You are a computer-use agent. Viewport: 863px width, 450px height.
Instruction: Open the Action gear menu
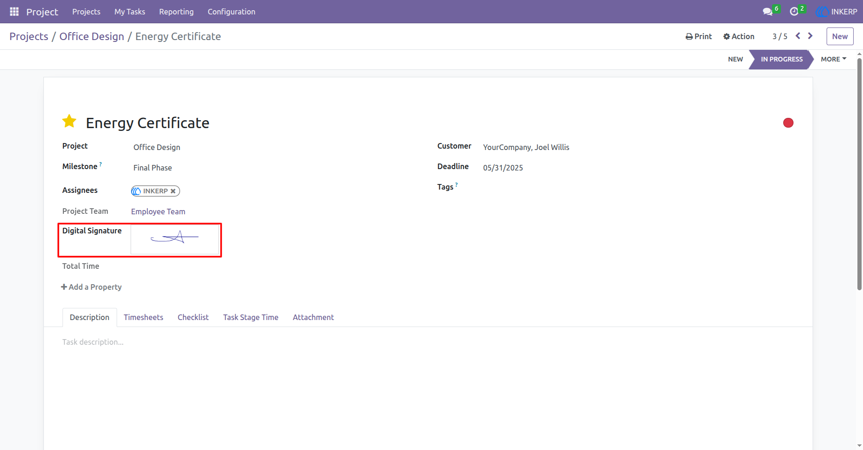(739, 36)
